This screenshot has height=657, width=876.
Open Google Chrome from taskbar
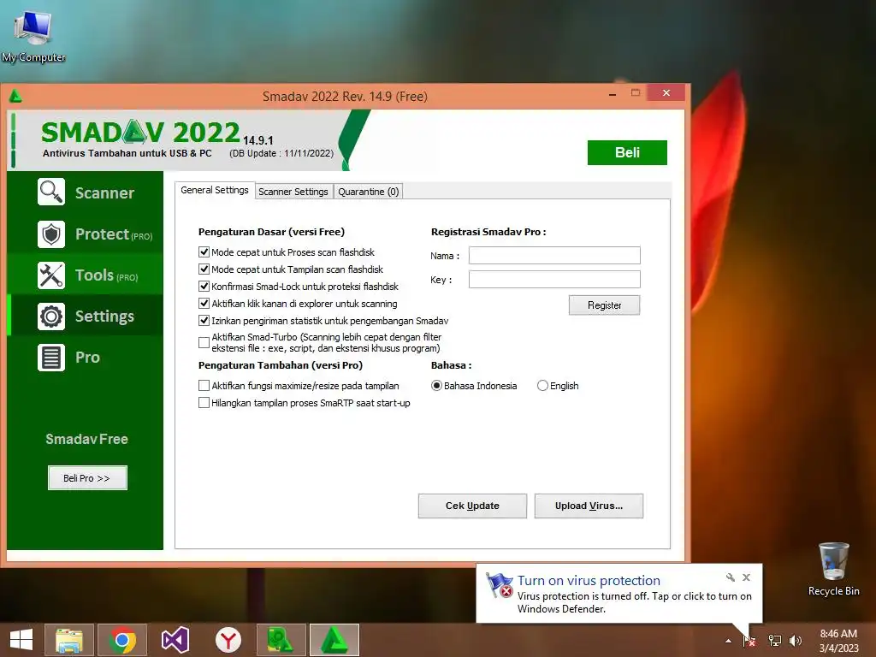pos(122,640)
